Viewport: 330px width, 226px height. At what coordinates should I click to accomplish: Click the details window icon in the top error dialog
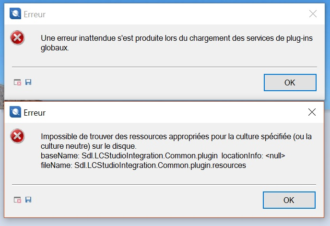pyautogui.click(x=17, y=82)
